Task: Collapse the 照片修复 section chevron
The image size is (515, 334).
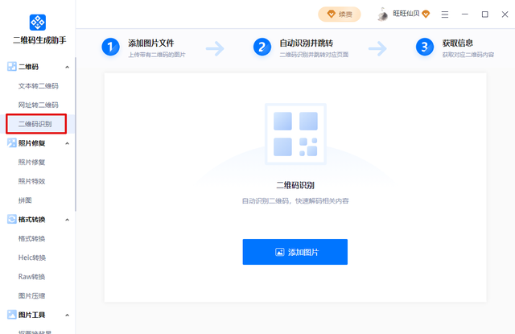Action: coord(67,143)
